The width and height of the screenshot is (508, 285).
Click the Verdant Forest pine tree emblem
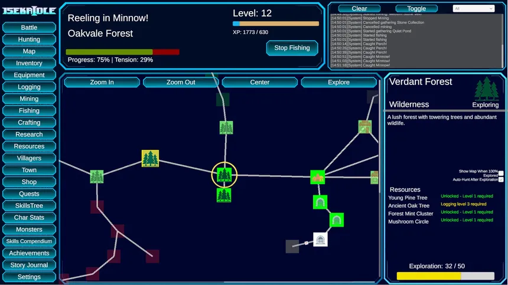[486, 89]
